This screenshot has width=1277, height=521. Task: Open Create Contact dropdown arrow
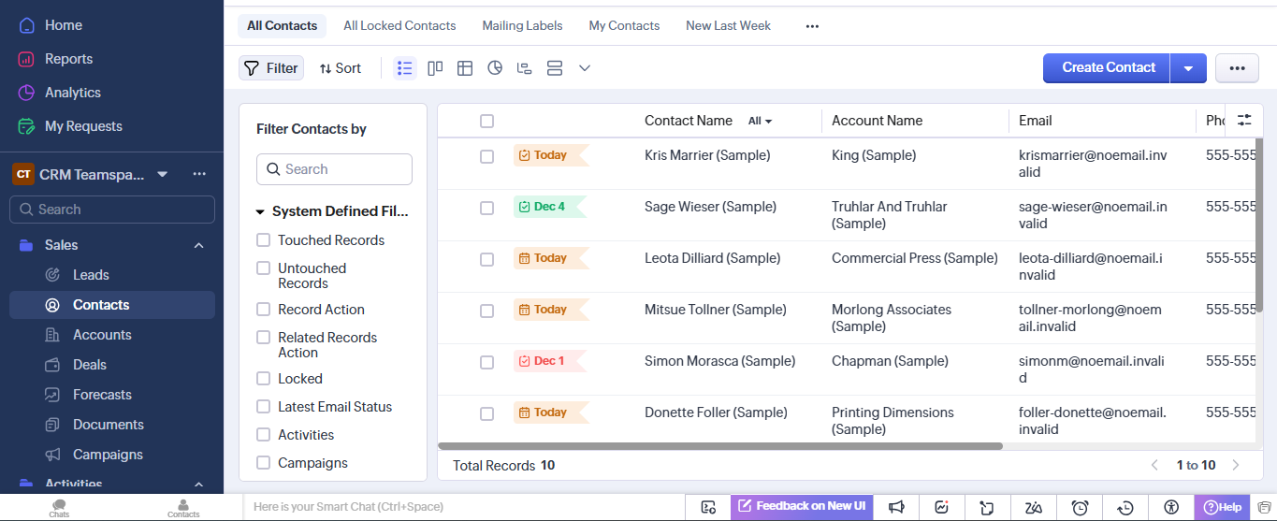click(x=1188, y=68)
